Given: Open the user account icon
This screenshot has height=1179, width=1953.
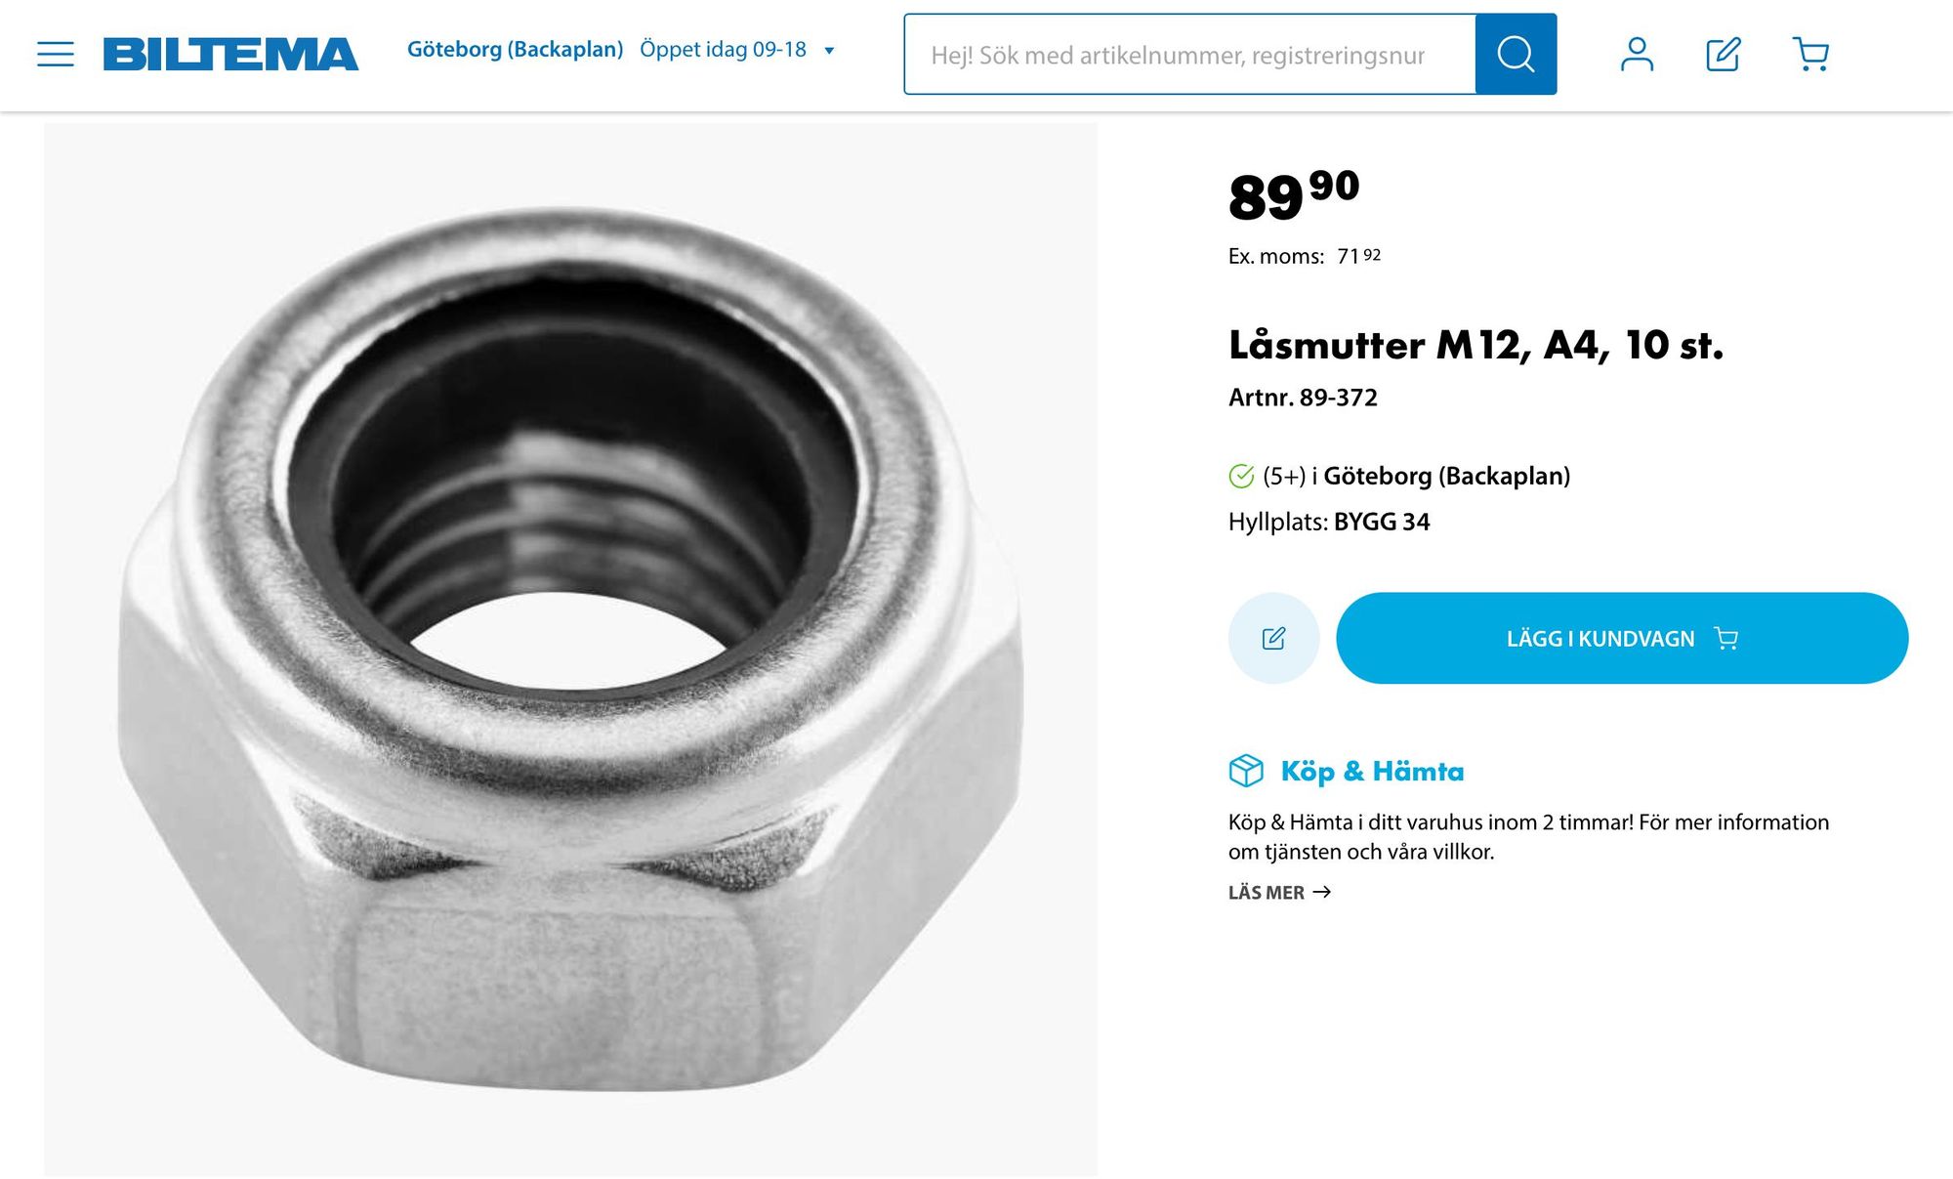Looking at the screenshot, I should tap(1637, 54).
